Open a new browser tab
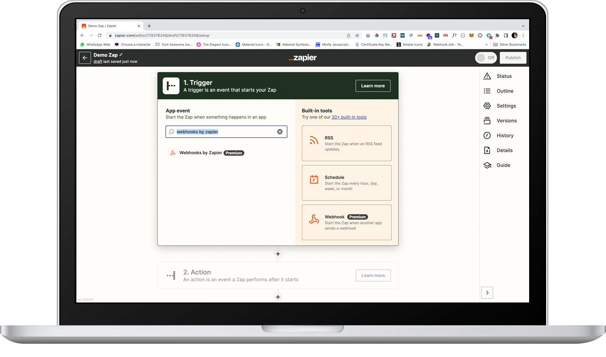The width and height of the screenshot is (606, 357). click(x=149, y=26)
